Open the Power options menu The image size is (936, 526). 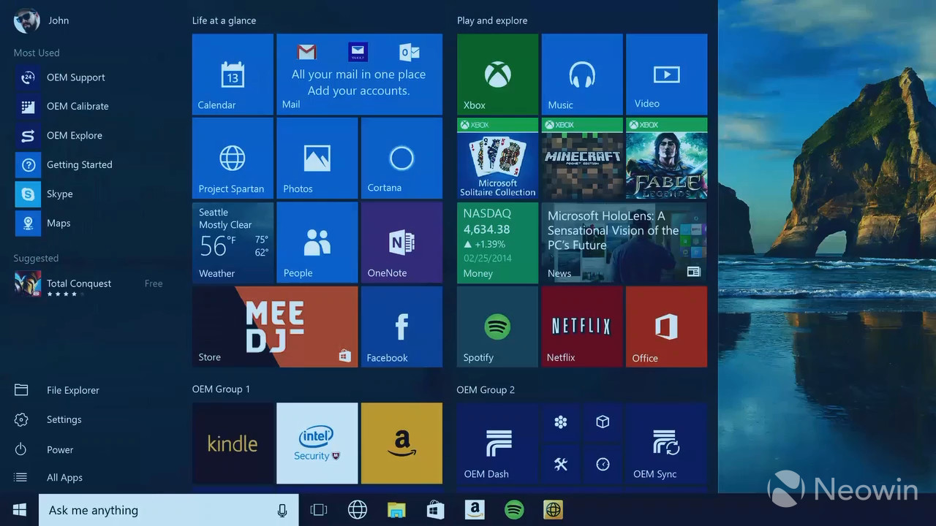60,450
